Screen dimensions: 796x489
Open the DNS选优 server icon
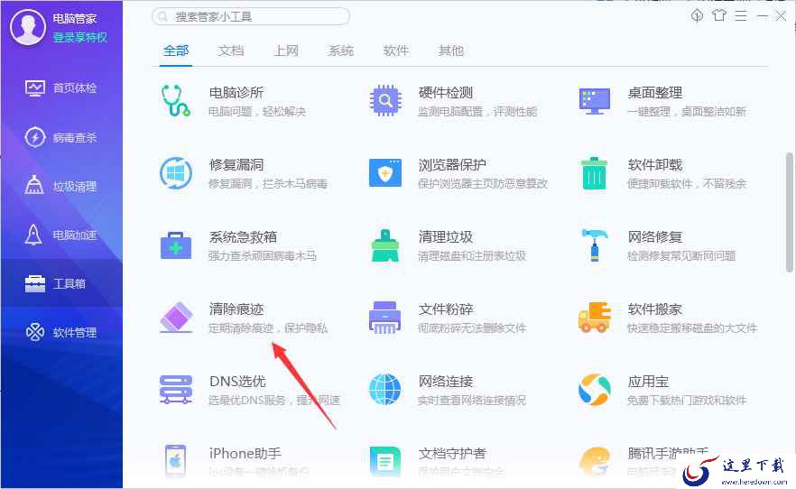pos(176,390)
